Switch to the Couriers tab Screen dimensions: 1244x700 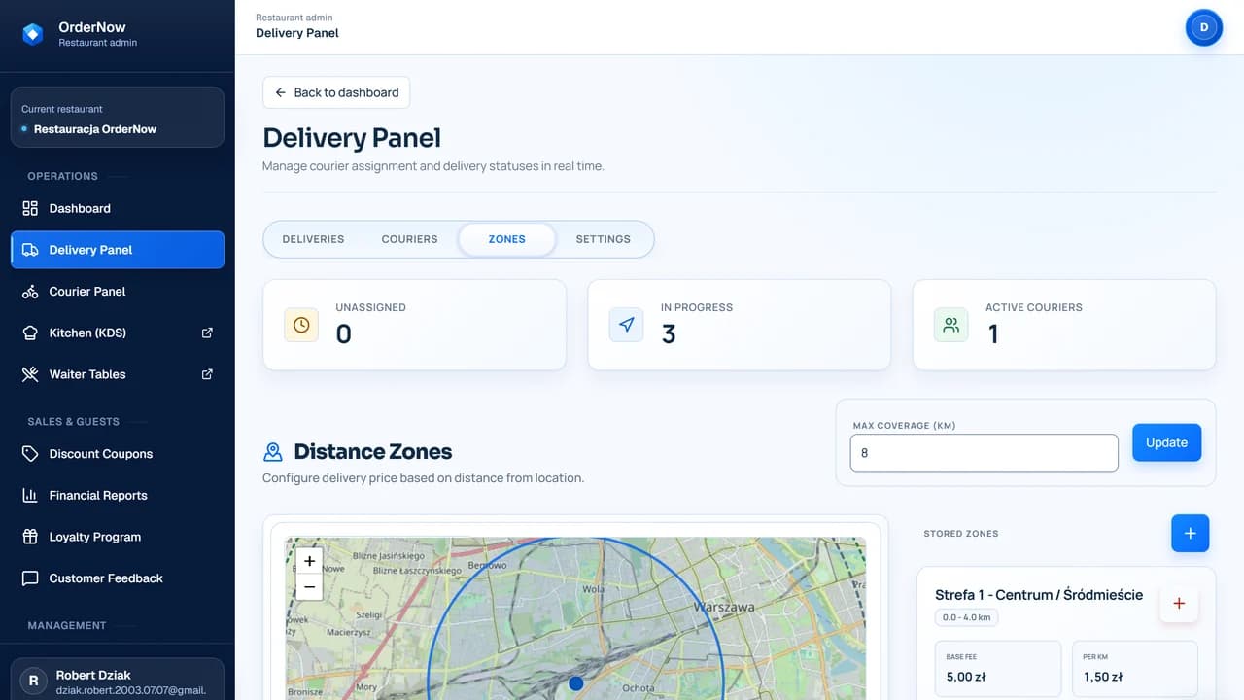click(409, 239)
